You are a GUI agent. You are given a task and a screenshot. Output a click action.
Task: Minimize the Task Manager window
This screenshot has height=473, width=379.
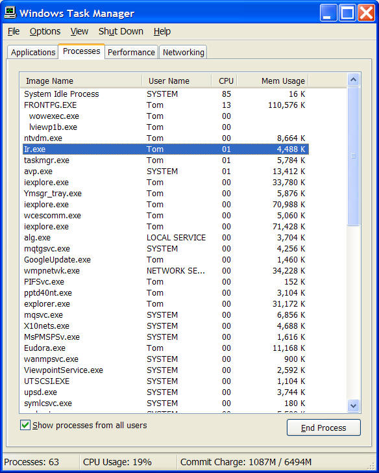tap(328, 13)
